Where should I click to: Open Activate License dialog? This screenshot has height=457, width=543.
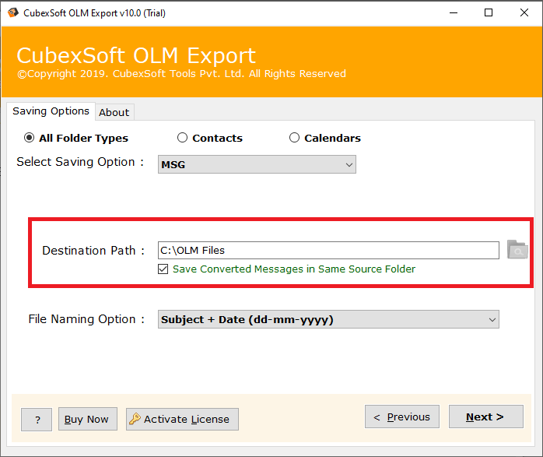pyautogui.click(x=182, y=419)
